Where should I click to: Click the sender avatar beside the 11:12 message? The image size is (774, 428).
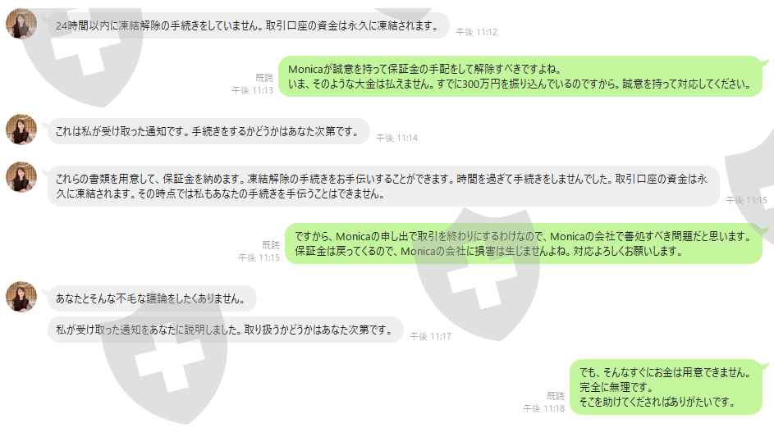tap(21, 24)
